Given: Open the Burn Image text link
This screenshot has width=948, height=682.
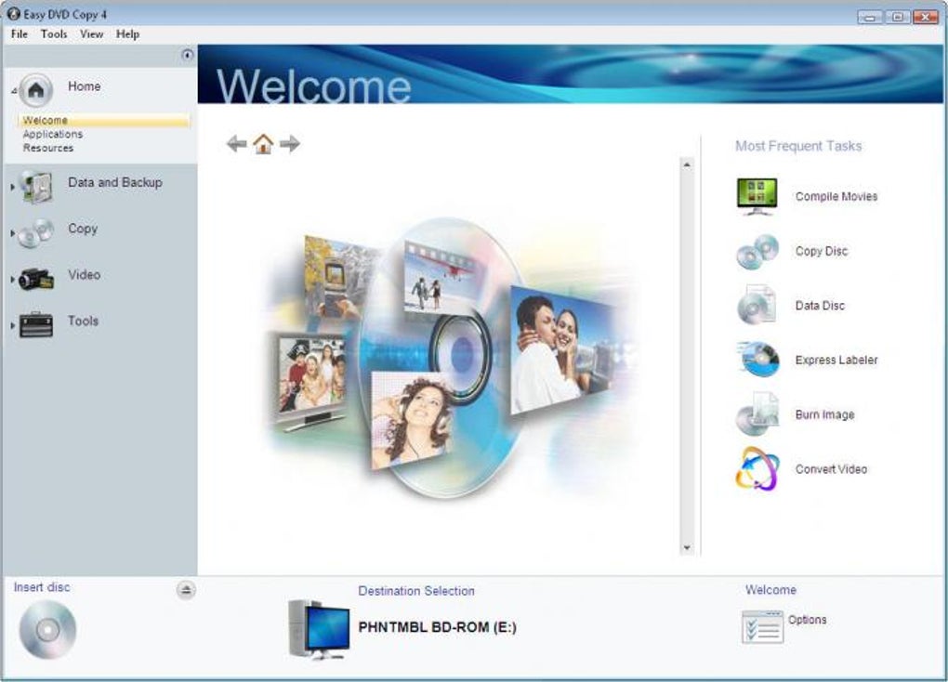Looking at the screenshot, I should click(824, 414).
